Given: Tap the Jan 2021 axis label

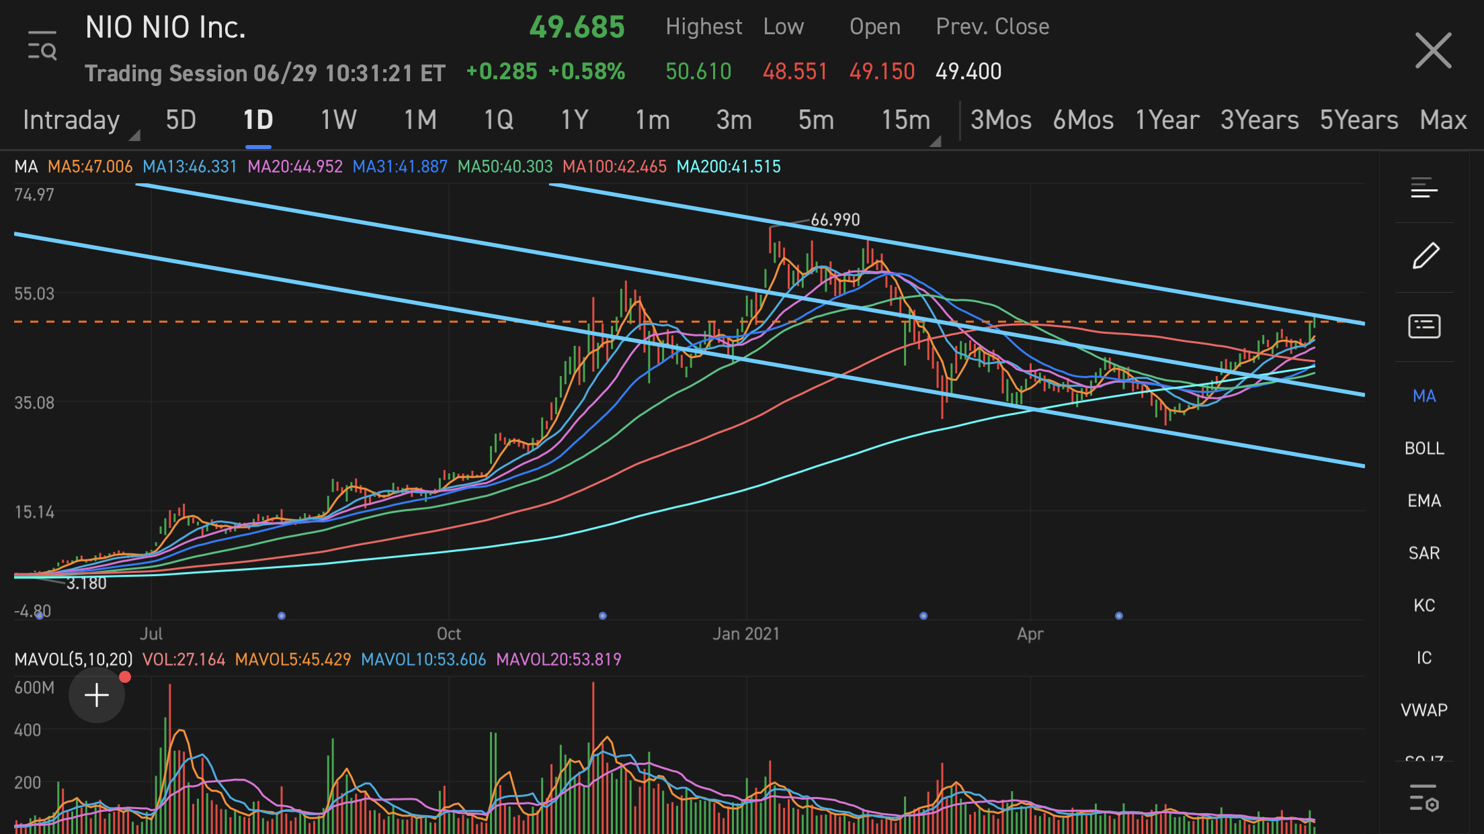Looking at the screenshot, I should pos(746,634).
